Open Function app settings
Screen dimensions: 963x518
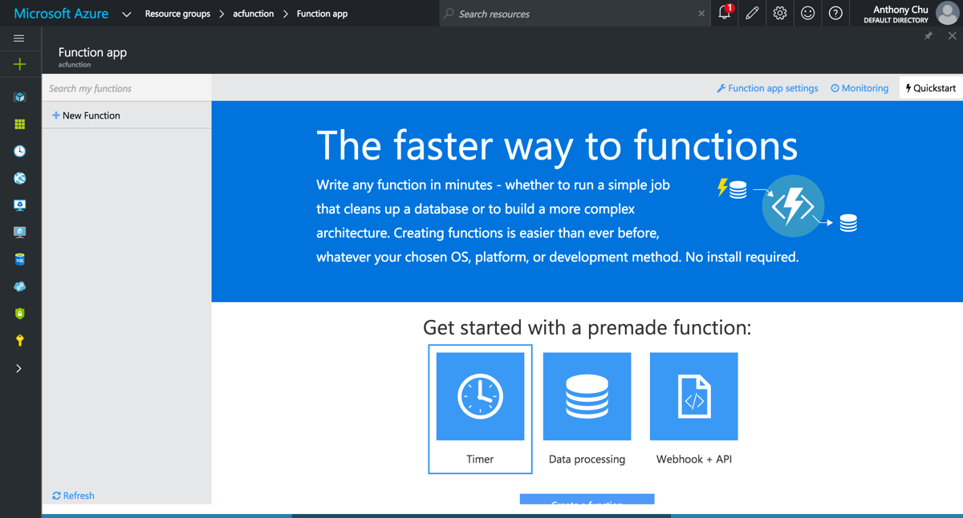[767, 88]
